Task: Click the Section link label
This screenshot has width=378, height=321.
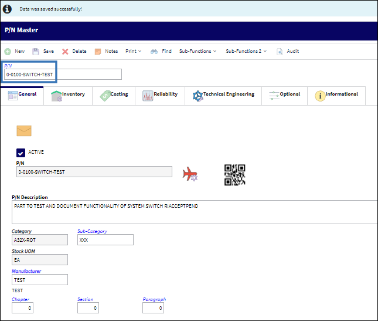Action: tap(85, 299)
